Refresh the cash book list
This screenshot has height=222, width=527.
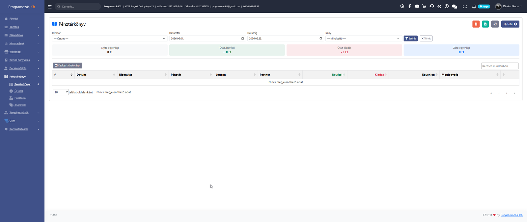(495, 24)
